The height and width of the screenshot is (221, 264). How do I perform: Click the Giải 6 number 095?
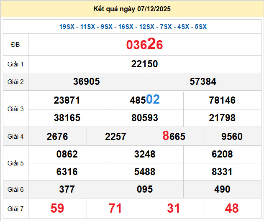(145, 189)
